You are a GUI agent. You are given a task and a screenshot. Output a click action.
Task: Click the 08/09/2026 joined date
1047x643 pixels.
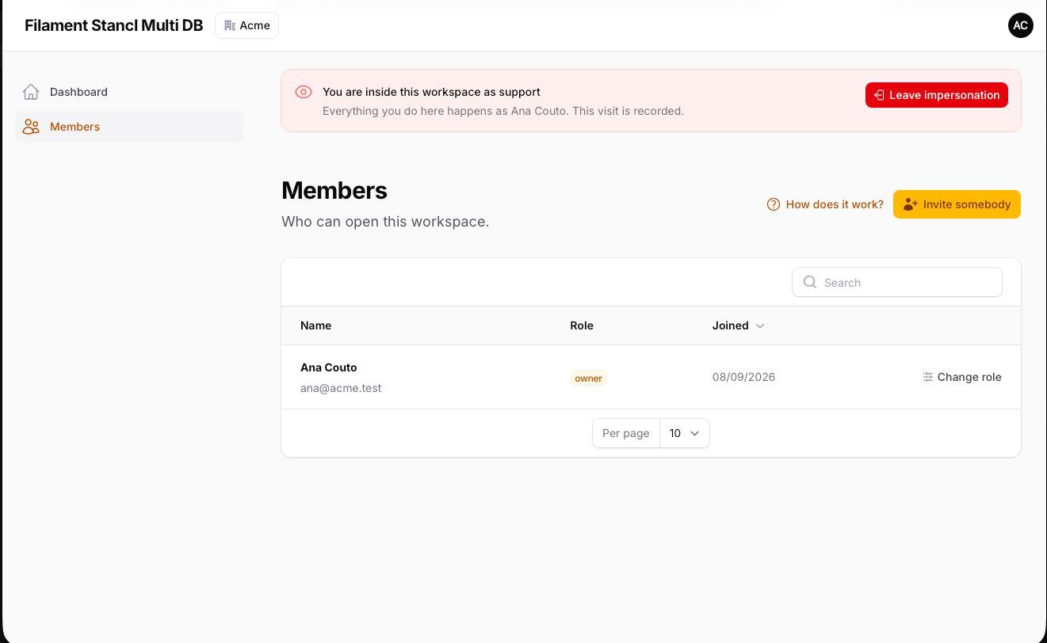pyautogui.click(x=743, y=377)
